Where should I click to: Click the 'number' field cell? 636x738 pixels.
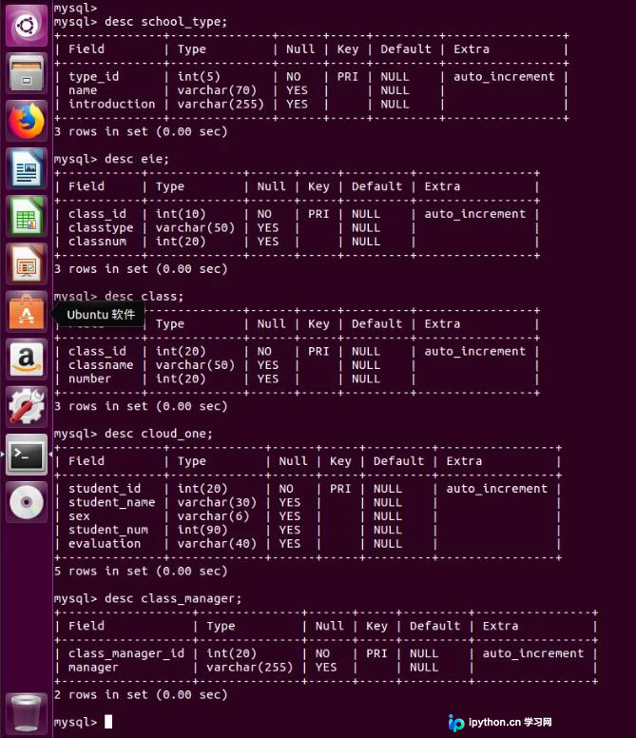click(x=90, y=379)
